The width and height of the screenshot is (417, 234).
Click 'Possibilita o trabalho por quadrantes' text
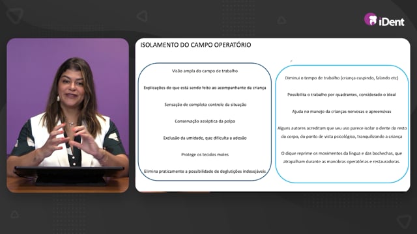[x=341, y=95]
